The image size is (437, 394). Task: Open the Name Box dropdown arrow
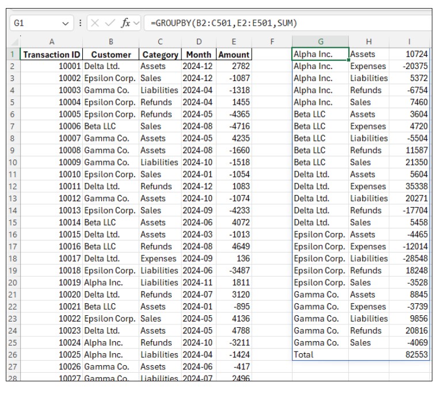[x=65, y=24]
